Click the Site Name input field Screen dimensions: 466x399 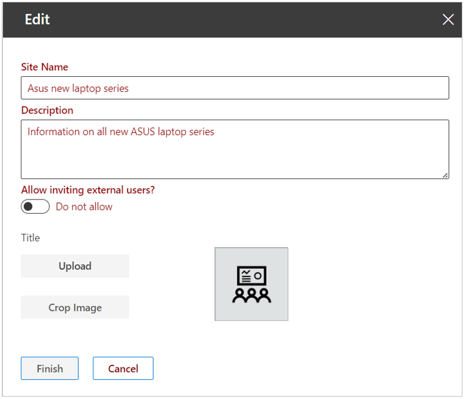pos(234,88)
